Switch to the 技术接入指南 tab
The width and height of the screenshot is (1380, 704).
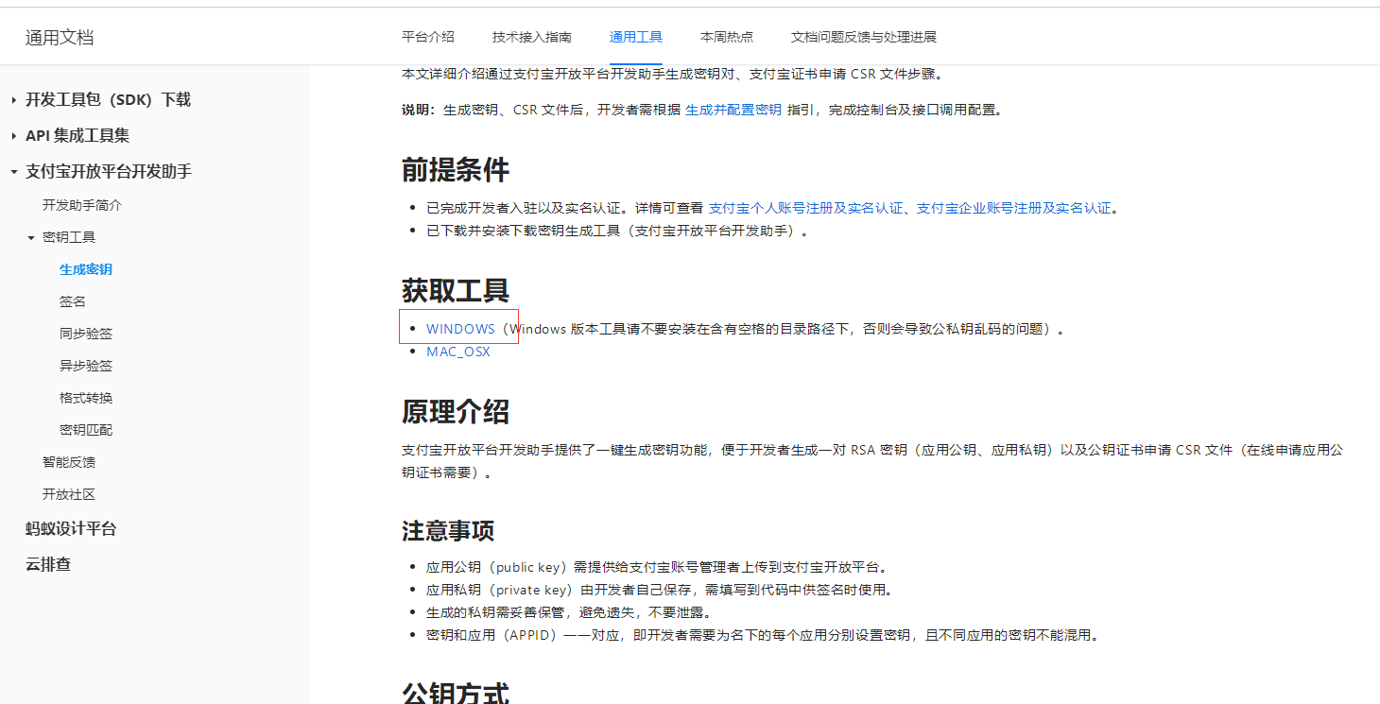532,37
